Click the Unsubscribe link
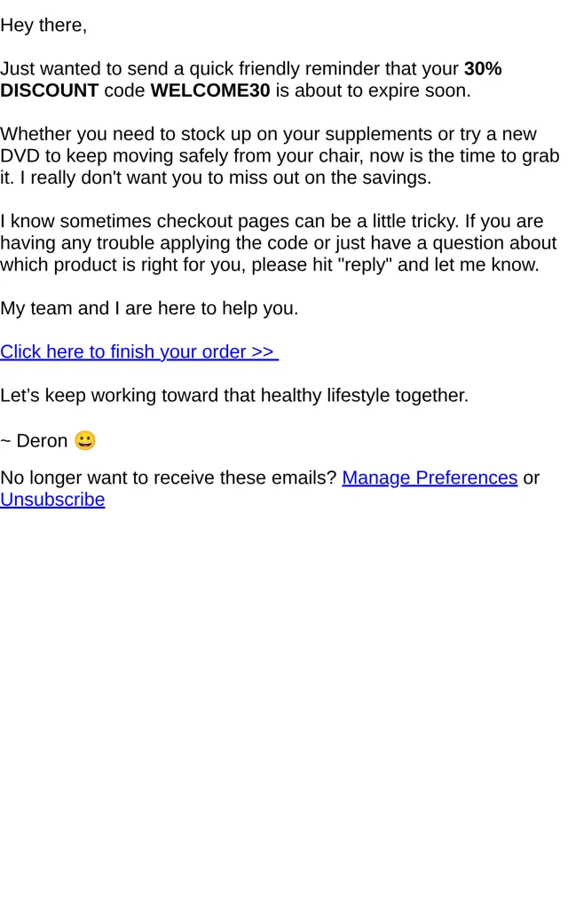This screenshot has width=568, height=923. [x=52, y=499]
